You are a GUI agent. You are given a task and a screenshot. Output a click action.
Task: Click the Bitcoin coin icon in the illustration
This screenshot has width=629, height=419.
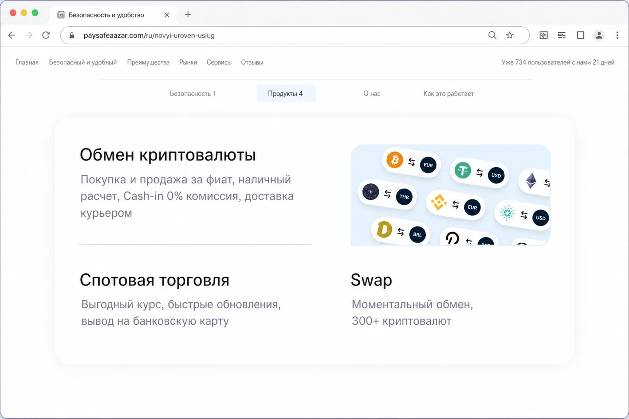click(x=394, y=160)
